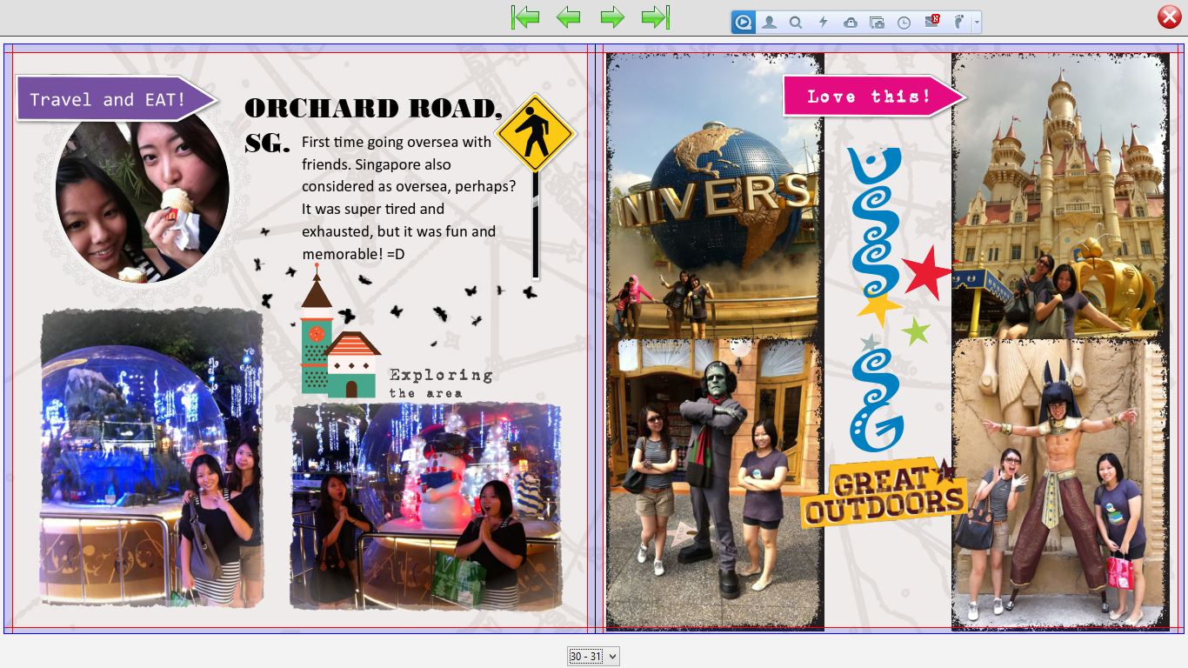
Task: Click the 'Exploring the area' caption
Action: (441, 383)
